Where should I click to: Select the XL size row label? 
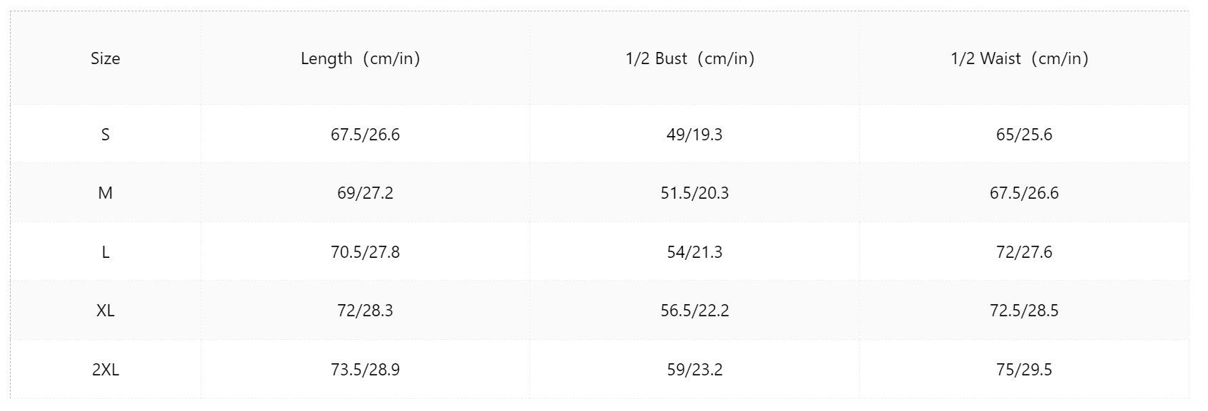(x=105, y=311)
